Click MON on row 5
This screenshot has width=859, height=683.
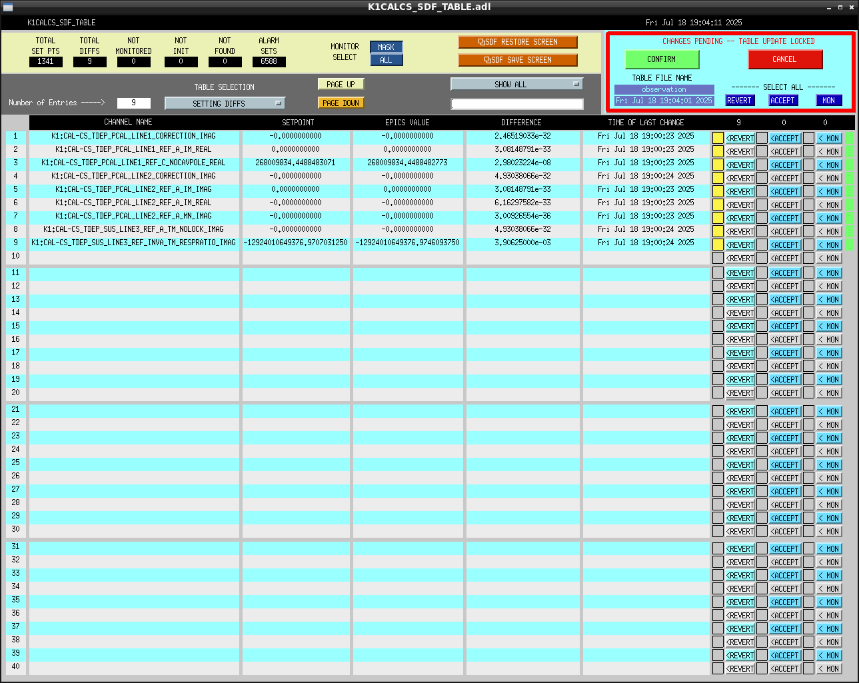point(829,191)
